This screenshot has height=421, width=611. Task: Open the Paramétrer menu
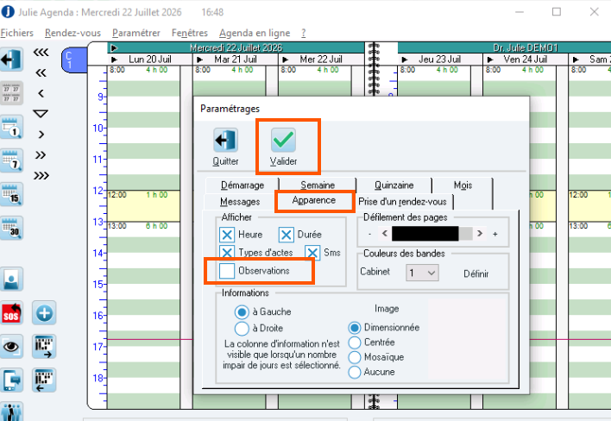pos(136,33)
